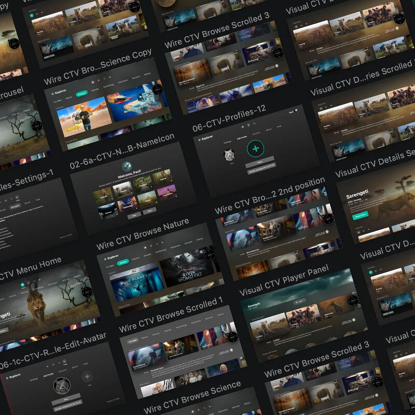The height and width of the screenshot is (415, 415).
Task: Select the pink sunset category tile under Welcome, Paul!
Action: pos(167,192)
